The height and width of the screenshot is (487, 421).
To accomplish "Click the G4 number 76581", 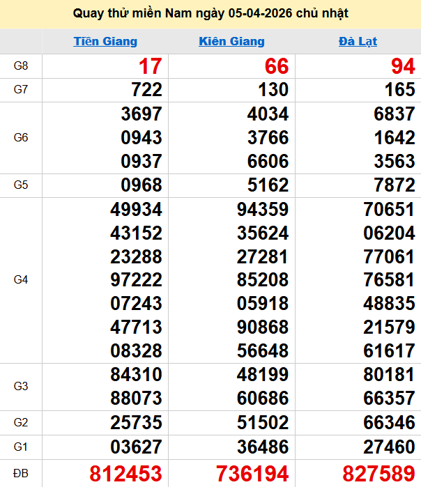I will [x=390, y=280].
